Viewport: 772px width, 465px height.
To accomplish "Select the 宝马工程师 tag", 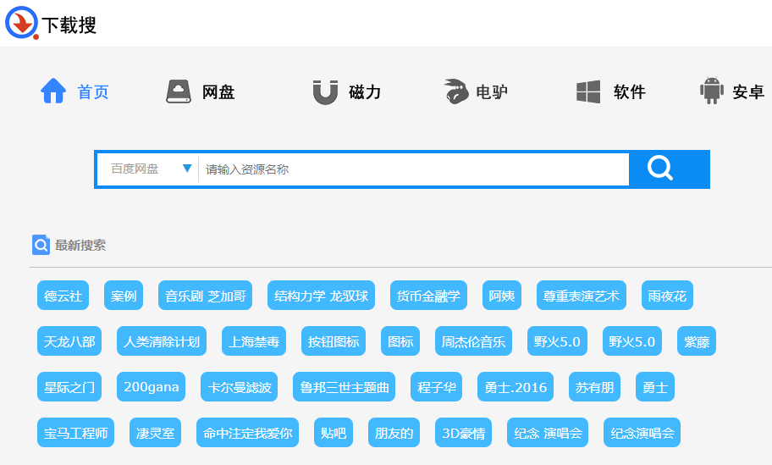I will 76,433.
